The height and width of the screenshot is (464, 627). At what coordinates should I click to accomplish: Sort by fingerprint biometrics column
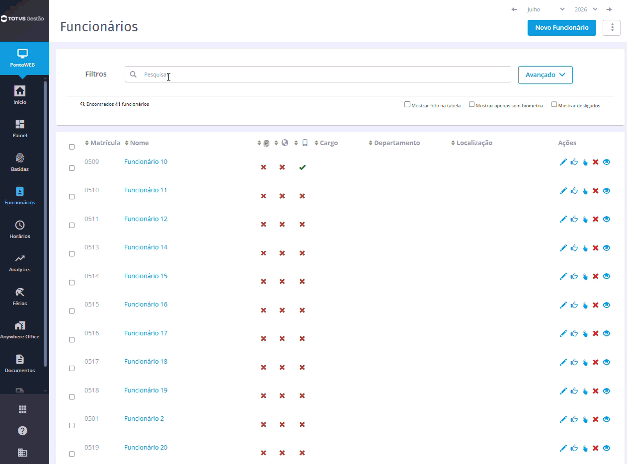pos(263,143)
